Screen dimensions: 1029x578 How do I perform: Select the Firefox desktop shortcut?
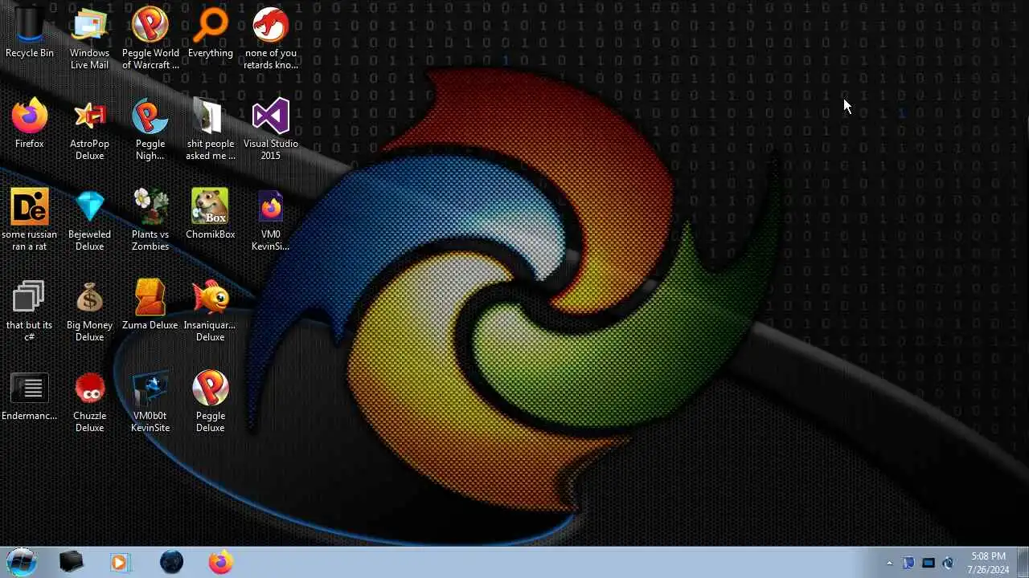30,124
